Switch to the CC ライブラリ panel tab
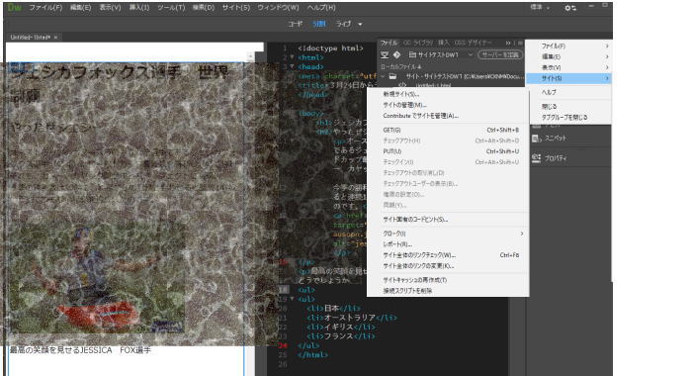The image size is (692, 376). [418, 43]
